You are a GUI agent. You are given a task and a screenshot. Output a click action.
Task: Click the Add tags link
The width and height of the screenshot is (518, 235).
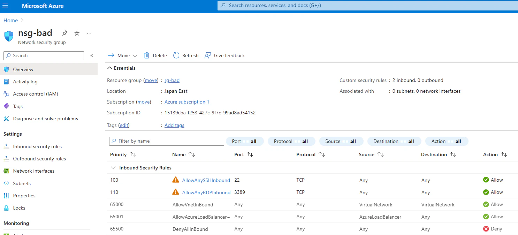(174, 125)
